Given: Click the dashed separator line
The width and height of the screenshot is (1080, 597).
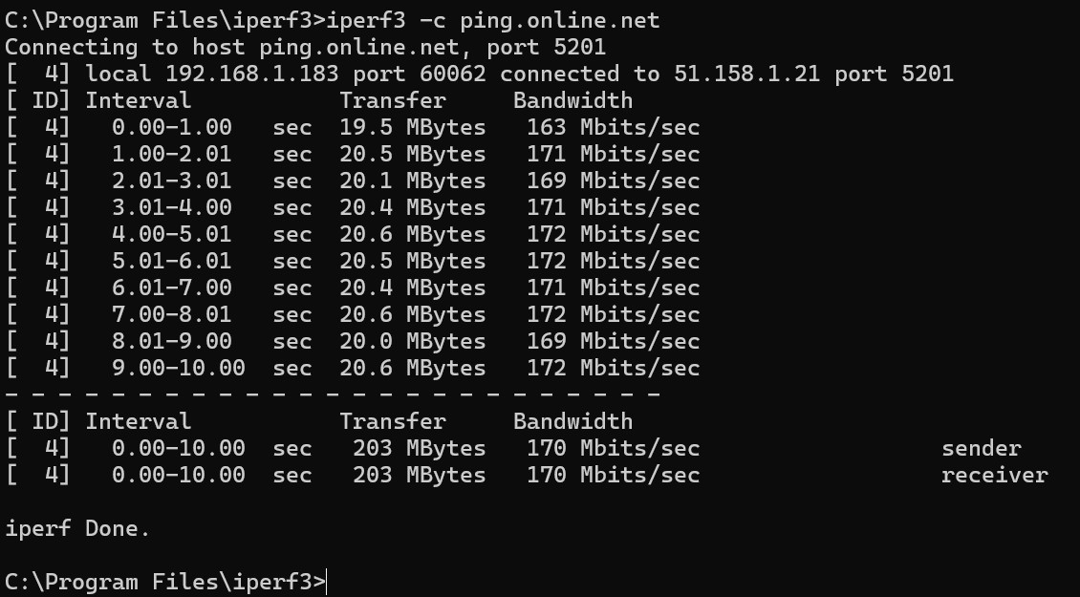Looking at the screenshot, I should pos(333,394).
